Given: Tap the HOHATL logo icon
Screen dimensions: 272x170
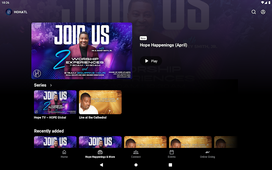Looking at the screenshot, I should pos(9,12).
